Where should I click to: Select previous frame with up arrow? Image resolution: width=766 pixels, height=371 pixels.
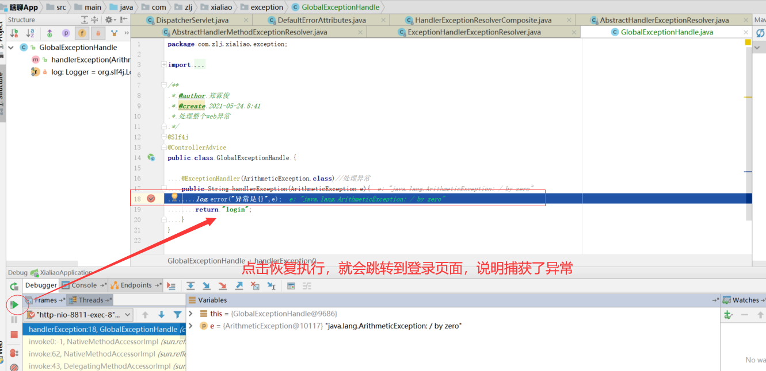[x=146, y=315]
